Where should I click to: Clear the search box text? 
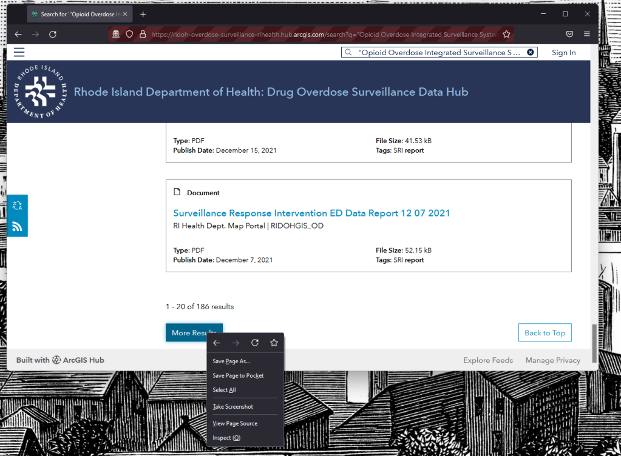coord(530,53)
